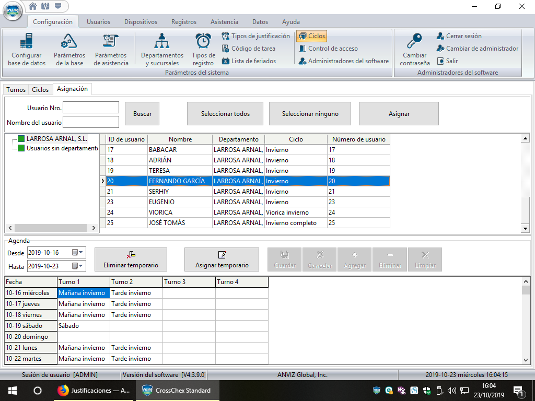
Task: Toggle the LARROSA ARNAL, S.L. department checkbox
Action: (21, 139)
